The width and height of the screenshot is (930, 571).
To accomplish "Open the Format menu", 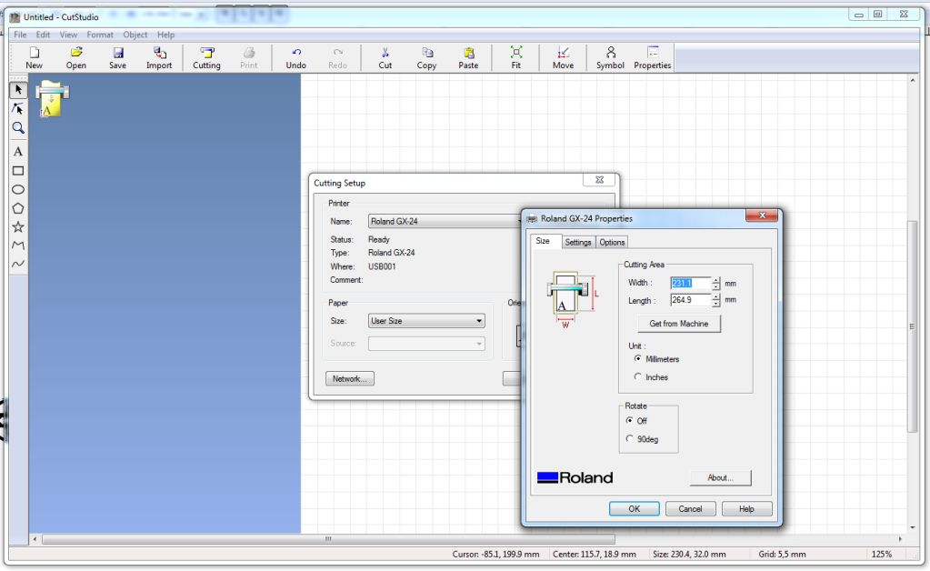I will 100,35.
